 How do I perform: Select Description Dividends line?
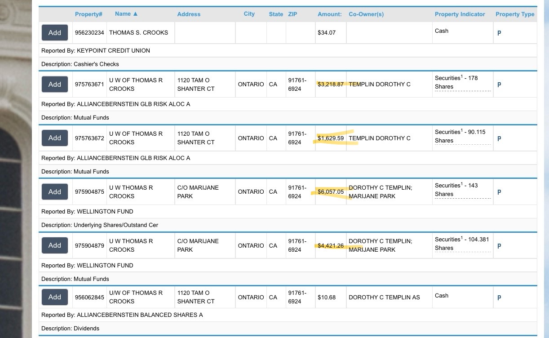coord(70,329)
